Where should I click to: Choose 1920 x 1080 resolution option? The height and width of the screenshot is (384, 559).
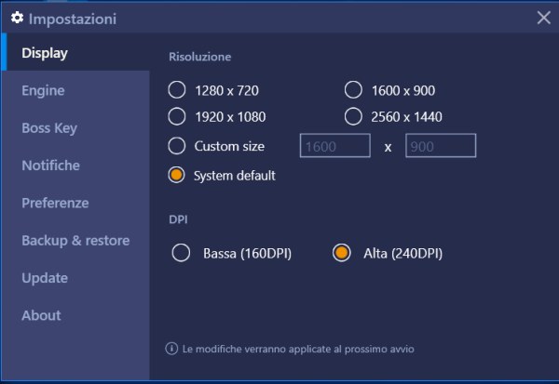pos(177,117)
